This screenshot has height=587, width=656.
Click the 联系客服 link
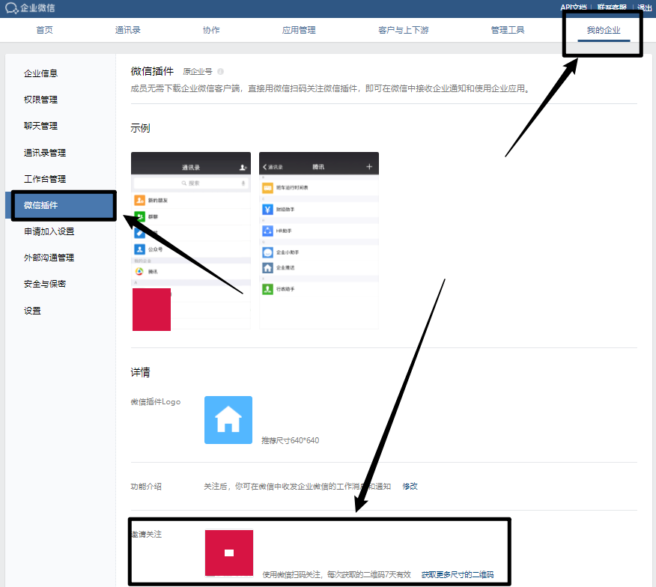612,7
